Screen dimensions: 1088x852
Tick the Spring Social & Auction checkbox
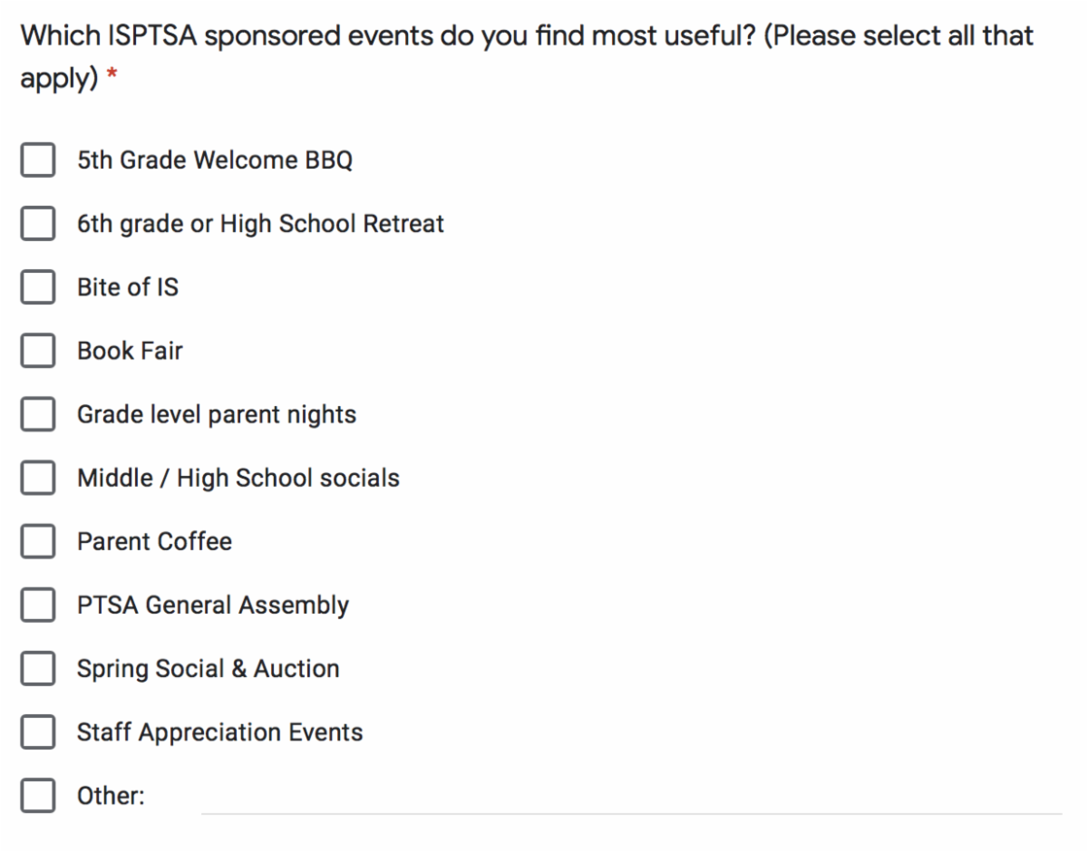pyautogui.click(x=37, y=669)
